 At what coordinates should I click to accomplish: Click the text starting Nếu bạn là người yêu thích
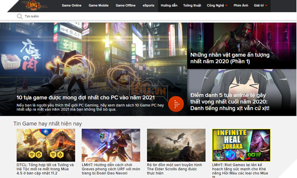(x=90, y=107)
